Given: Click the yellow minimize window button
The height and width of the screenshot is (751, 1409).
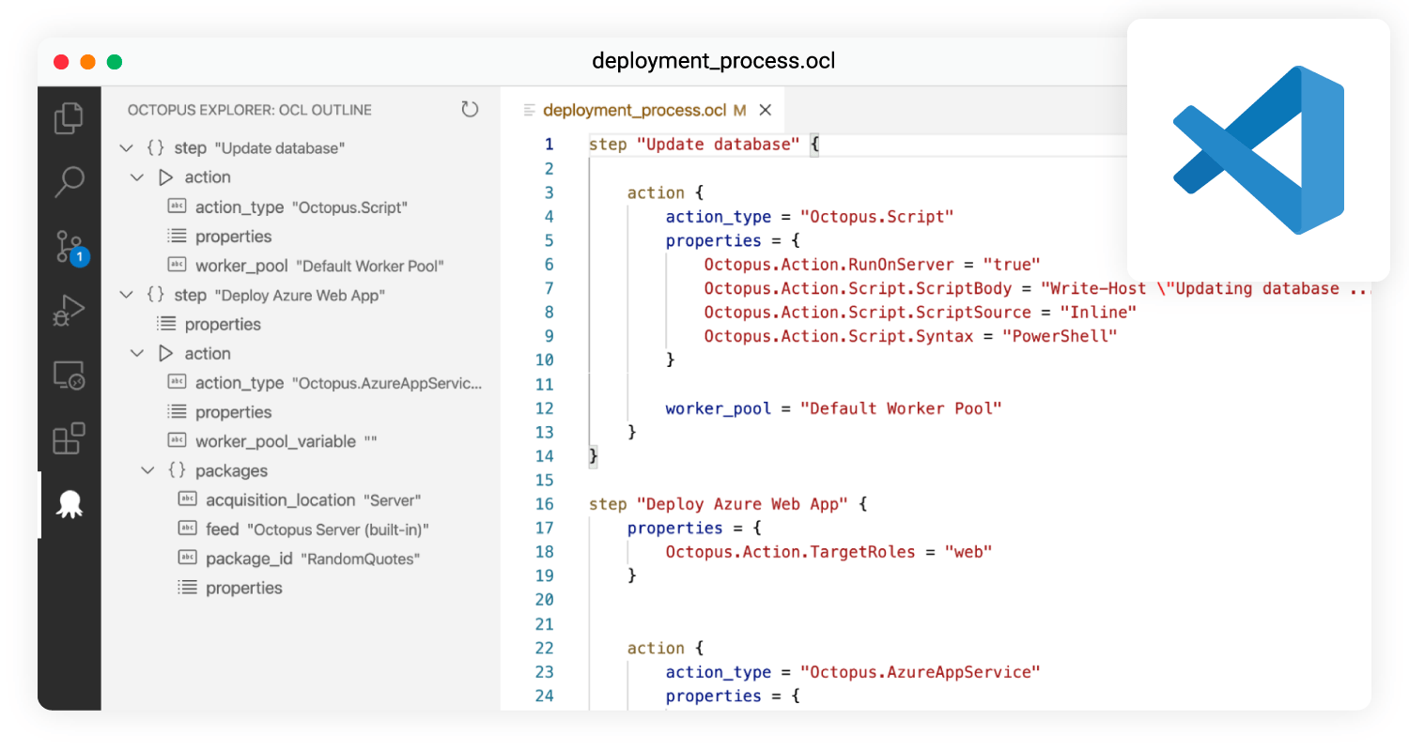Looking at the screenshot, I should coord(87,62).
